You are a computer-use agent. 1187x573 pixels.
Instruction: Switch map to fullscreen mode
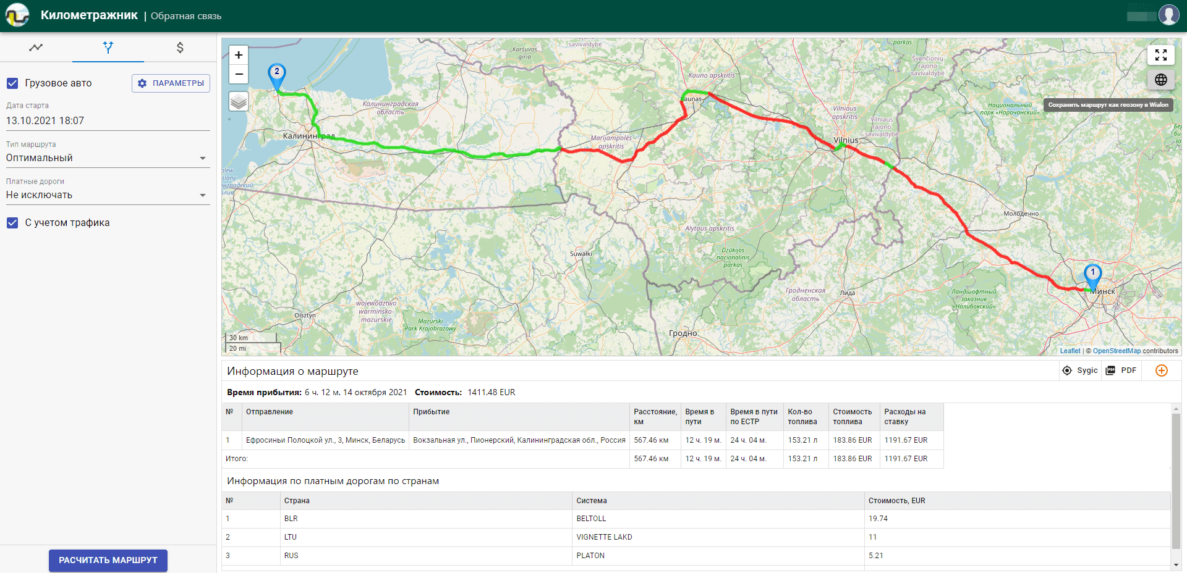point(1160,55)
